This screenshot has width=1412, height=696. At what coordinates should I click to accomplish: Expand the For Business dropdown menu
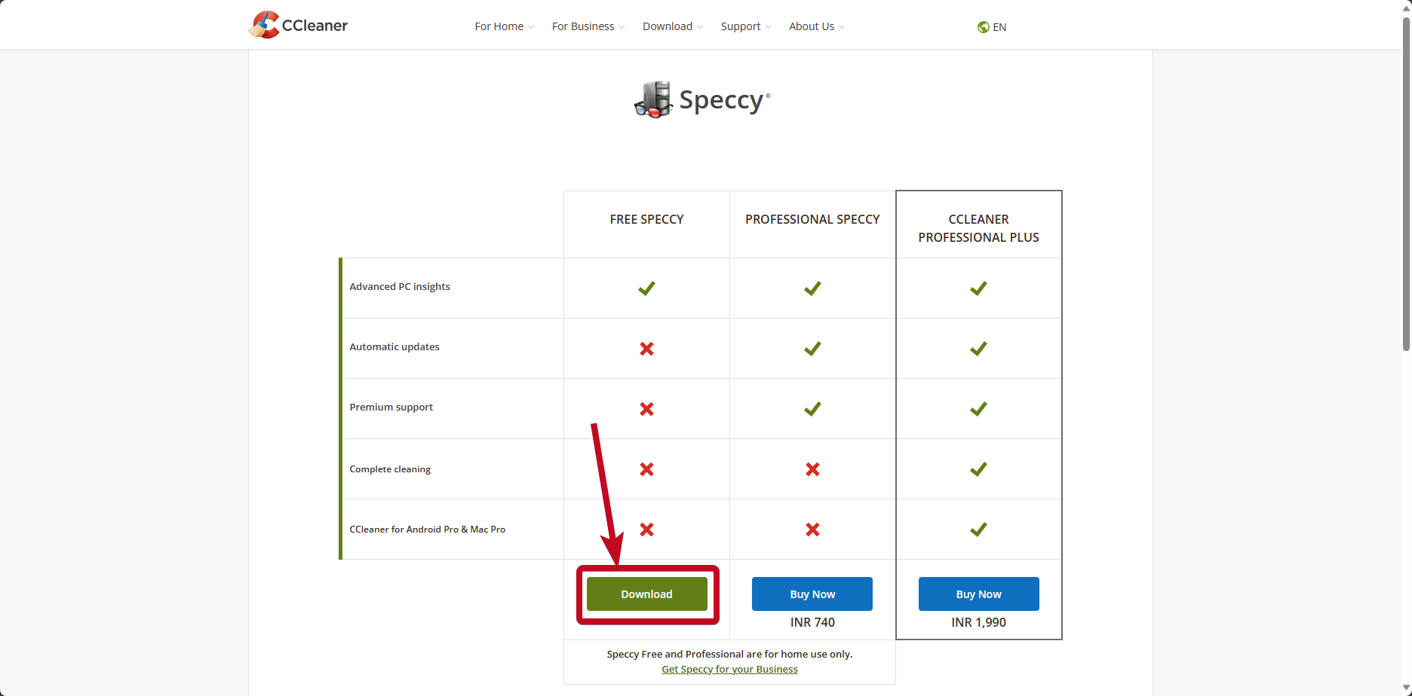click(x=588, y=26)
